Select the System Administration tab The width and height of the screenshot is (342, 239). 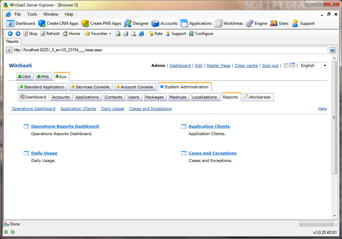pos(185,87)
